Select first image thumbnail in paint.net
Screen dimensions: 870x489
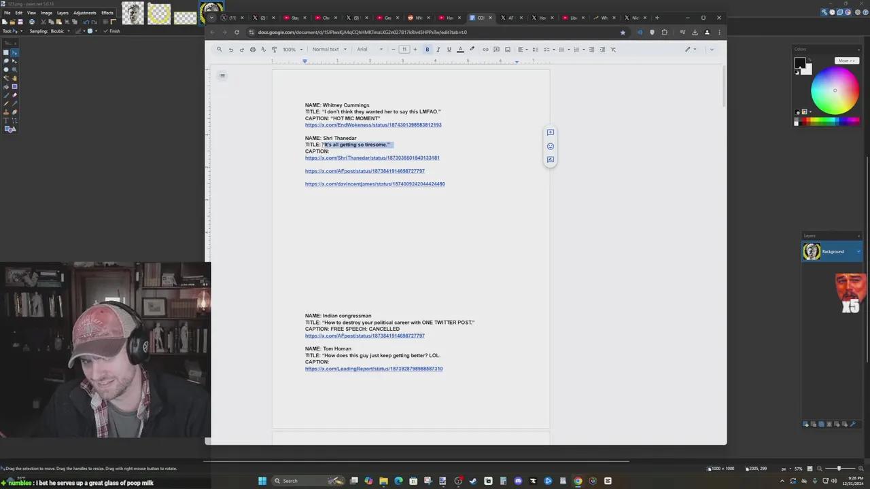point(133,14)
